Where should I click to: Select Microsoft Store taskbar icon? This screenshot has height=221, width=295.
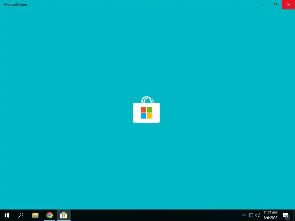pos(64,215)
